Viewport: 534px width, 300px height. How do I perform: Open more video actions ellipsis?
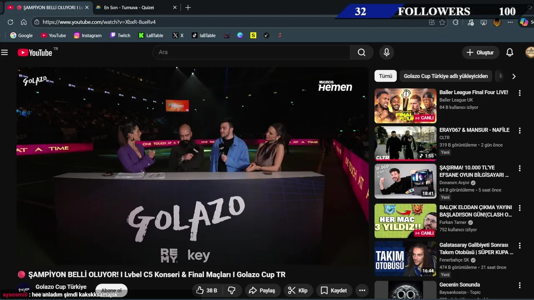(x=362, y=290)
